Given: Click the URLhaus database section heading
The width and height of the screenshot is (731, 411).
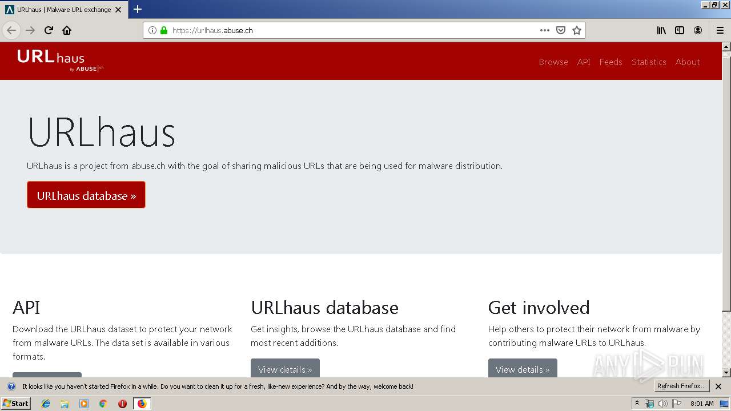Looking at the screenshot, I should point(324,308).
